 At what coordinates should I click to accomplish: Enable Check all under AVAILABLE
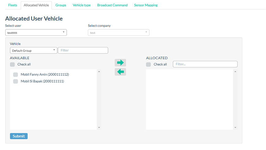pos(13,64)
